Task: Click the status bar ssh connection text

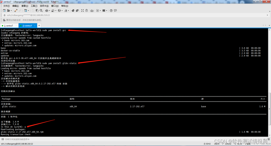Action: click(x=17, y=144)
